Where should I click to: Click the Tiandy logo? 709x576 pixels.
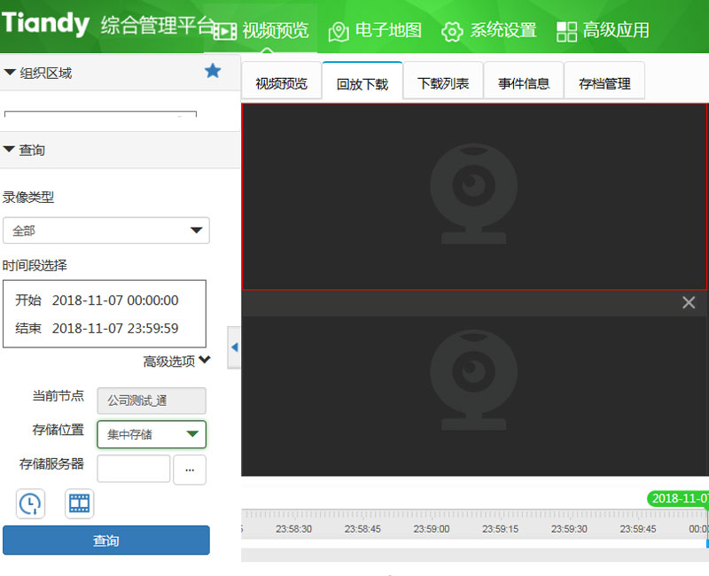click(x=45, y=24)
